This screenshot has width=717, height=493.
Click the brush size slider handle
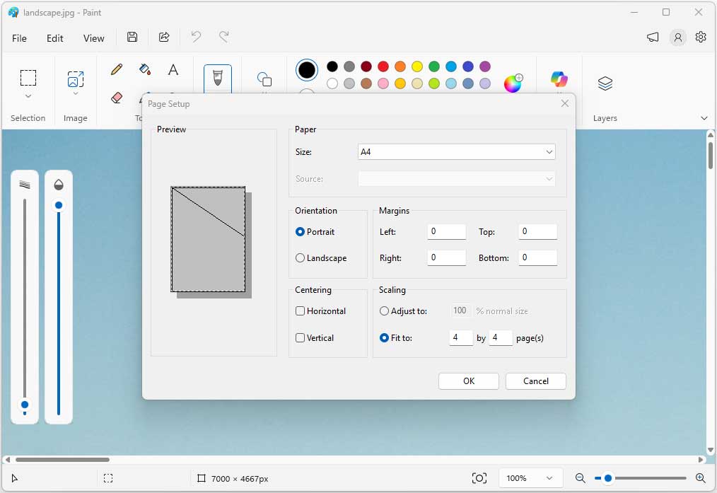point(25,405)
